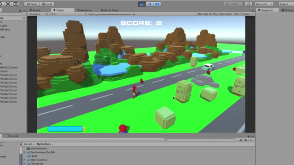Click the favorites star icon
The height and width of the screenshot is (165, 294).
[x=251, y=140]
